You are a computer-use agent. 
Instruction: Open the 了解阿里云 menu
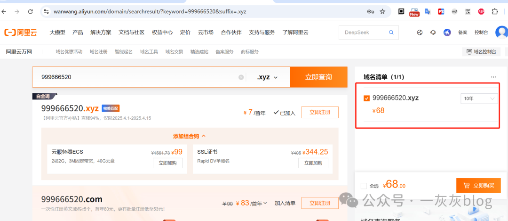pos(295,33)
